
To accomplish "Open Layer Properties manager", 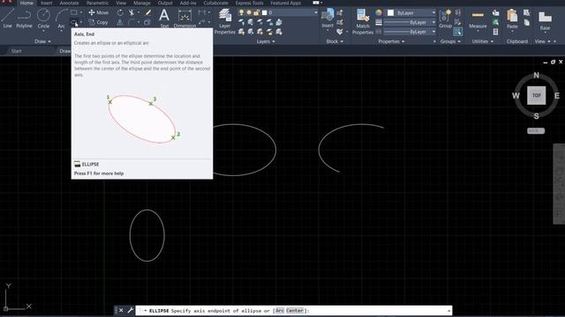I will 225,21.
